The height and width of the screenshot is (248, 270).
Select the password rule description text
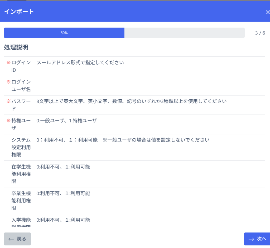[x=131, y=101]
